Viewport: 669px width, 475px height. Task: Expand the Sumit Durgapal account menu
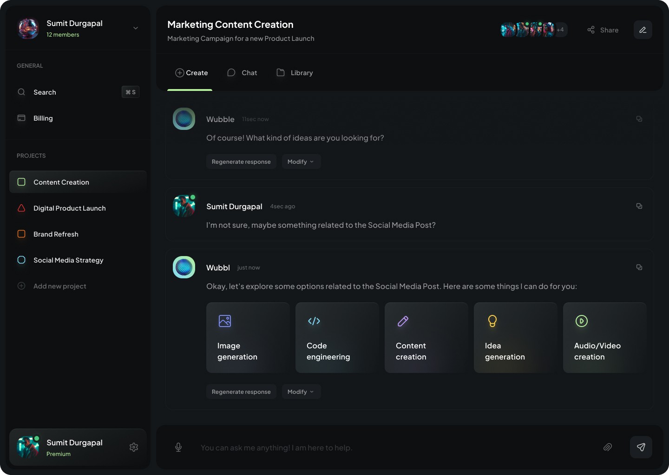tap(135, 28)
